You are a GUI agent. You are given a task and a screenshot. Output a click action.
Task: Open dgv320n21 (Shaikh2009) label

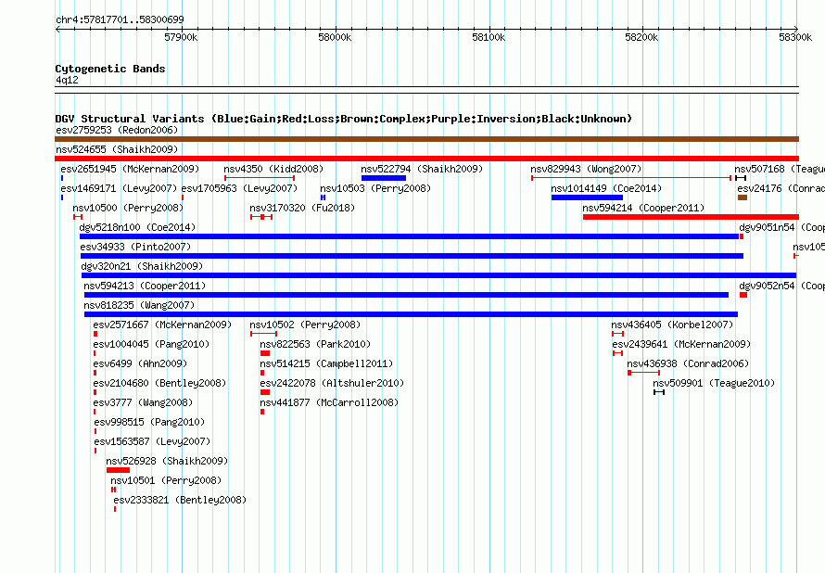point(142,266)
